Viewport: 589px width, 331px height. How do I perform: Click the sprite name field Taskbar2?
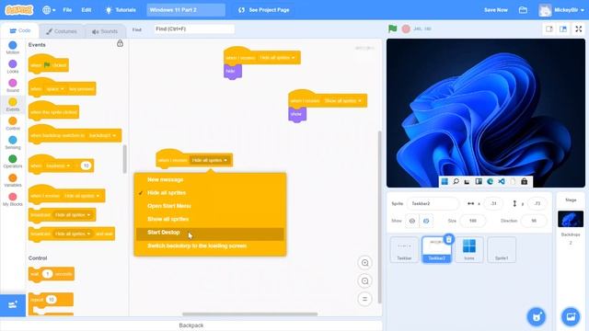click(433, 204)
